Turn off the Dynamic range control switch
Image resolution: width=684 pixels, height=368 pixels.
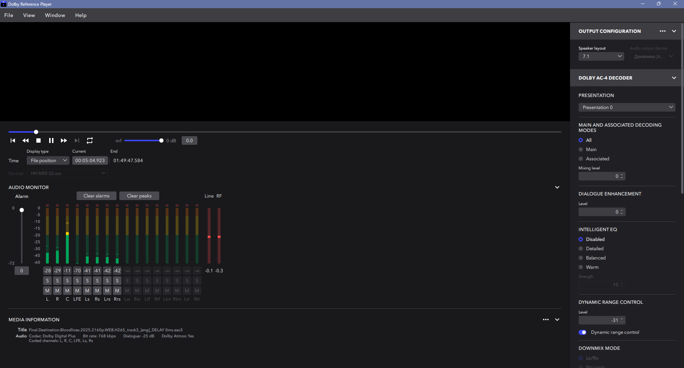tap(582, 332)
